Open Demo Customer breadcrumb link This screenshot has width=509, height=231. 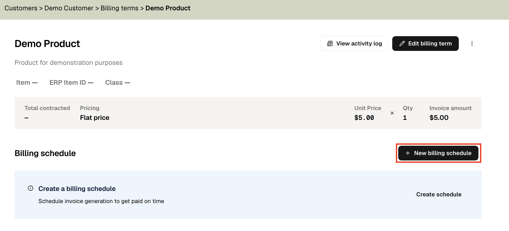[x=69, y=8]
